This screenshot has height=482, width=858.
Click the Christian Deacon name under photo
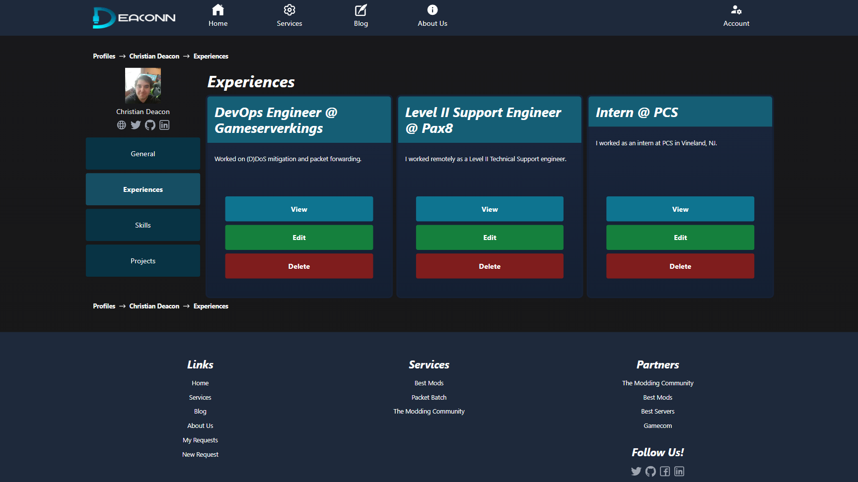coord(143,112)
